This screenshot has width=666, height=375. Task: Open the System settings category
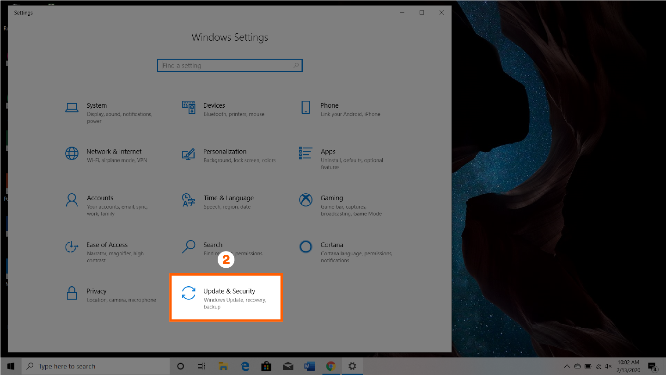[x=97, y=106]
